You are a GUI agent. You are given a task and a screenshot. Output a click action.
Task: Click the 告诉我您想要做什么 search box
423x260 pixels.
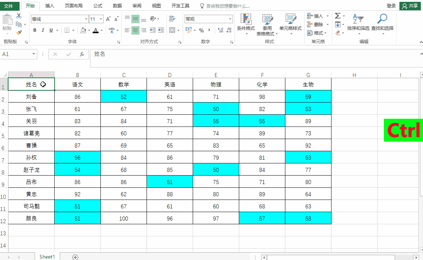228,6
